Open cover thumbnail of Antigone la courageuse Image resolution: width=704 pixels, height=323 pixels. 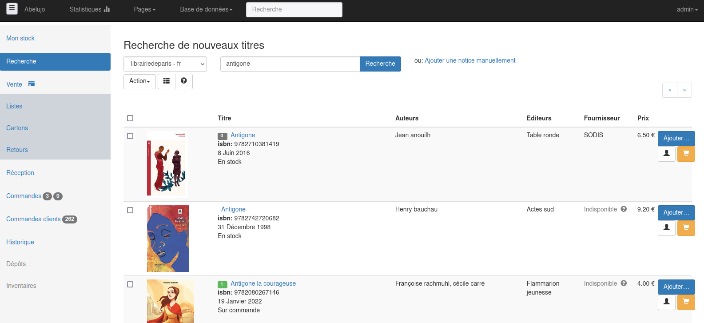pyautogui.click(x=171, y=301)
